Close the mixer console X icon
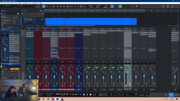 (22, 29)
